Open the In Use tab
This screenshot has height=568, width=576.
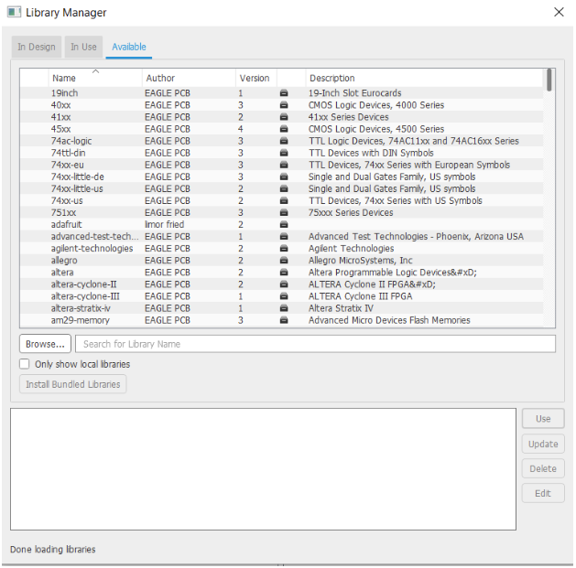point(83,48)
